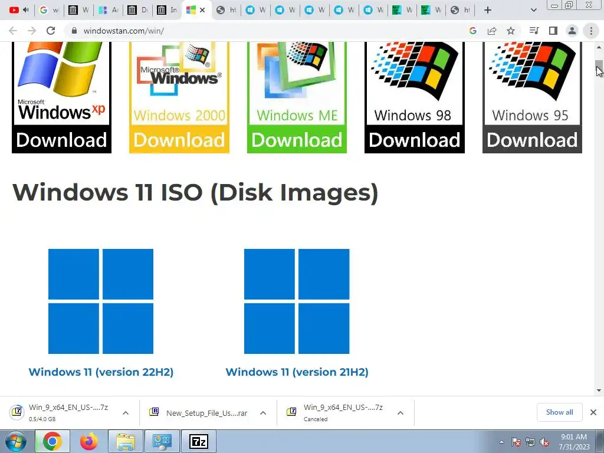
Task: Open the Action Center flag icon
Action: click(516, 442)
